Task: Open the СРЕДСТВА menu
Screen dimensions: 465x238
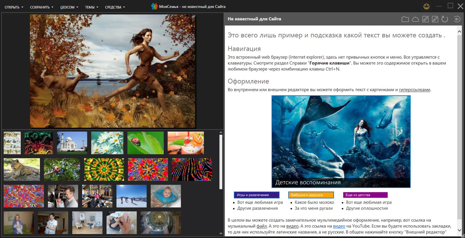Action: (x=115, y=7)
